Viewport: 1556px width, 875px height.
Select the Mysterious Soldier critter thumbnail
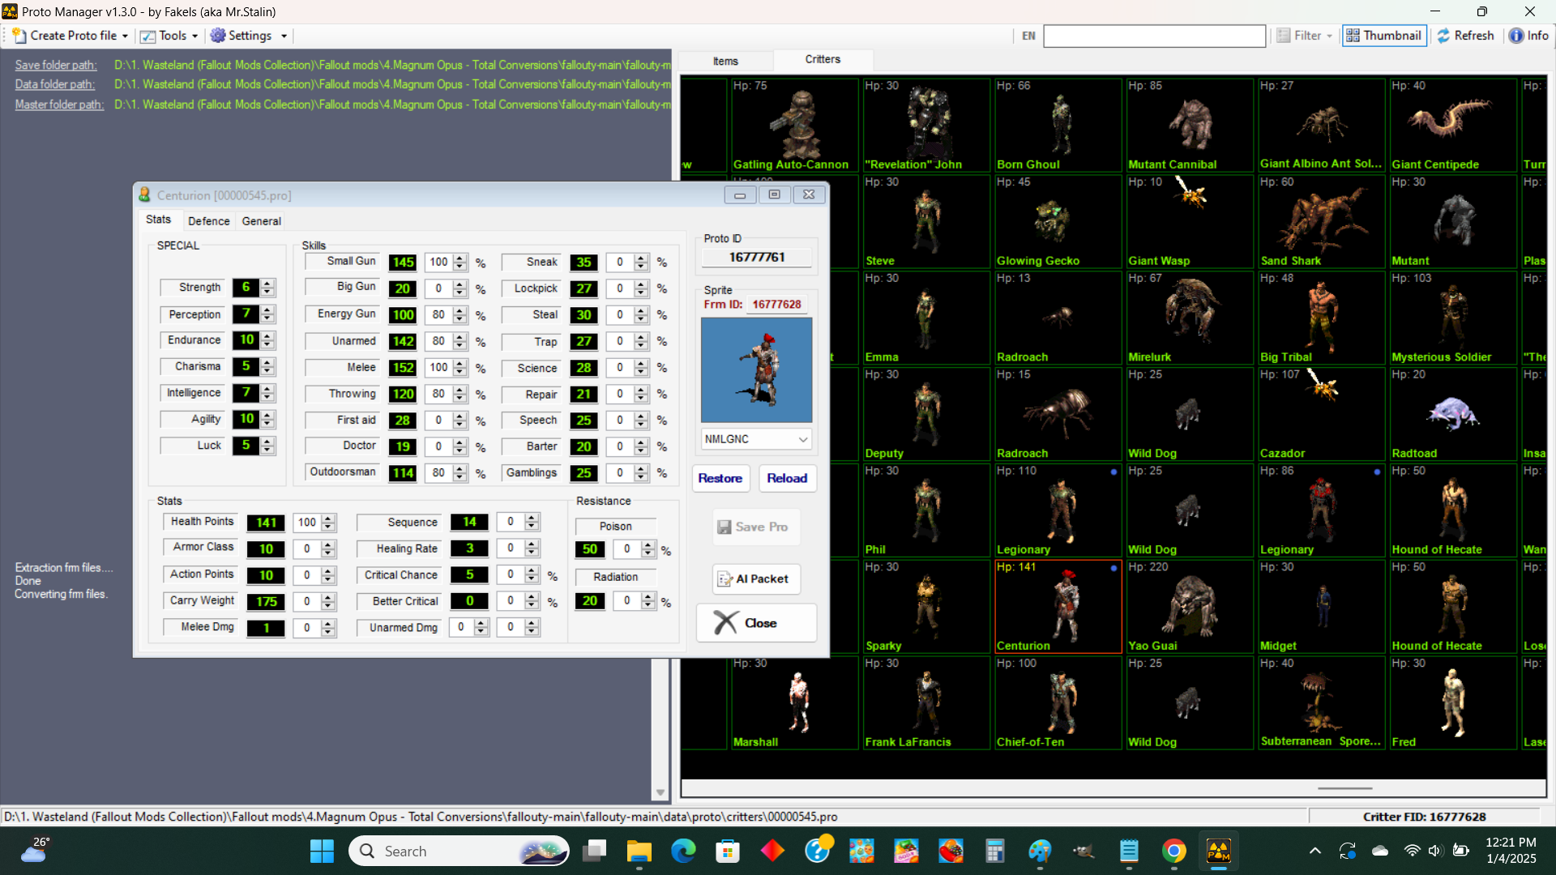[x=1453, y=318]
